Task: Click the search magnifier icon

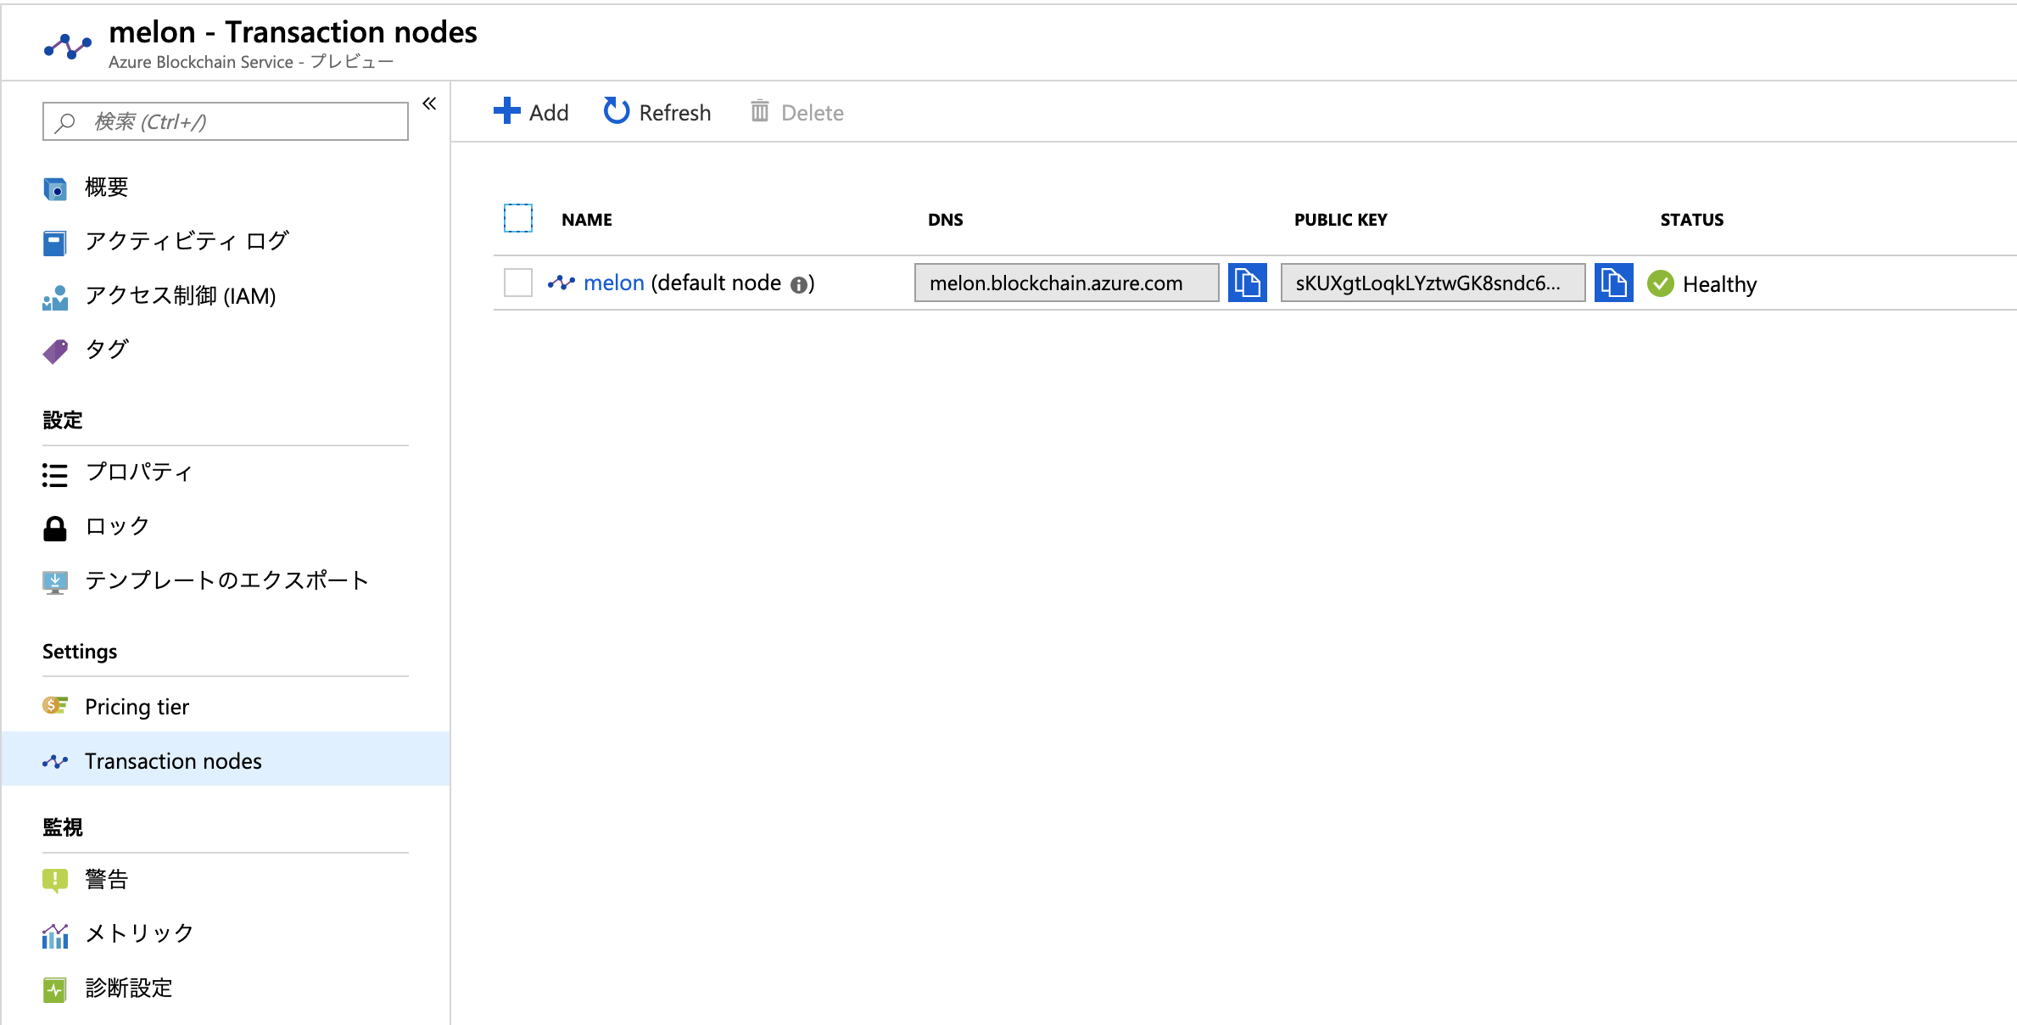Action: [x=65, y=123]
